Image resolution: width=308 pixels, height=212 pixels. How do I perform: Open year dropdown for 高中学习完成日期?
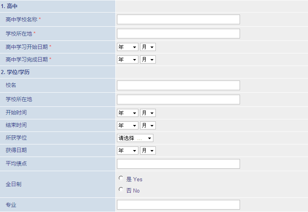(x=127, y=59)
